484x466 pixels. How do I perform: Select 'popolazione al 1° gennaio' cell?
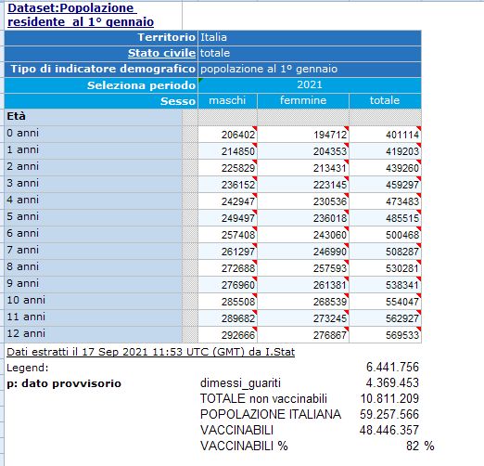coord(310,69)
